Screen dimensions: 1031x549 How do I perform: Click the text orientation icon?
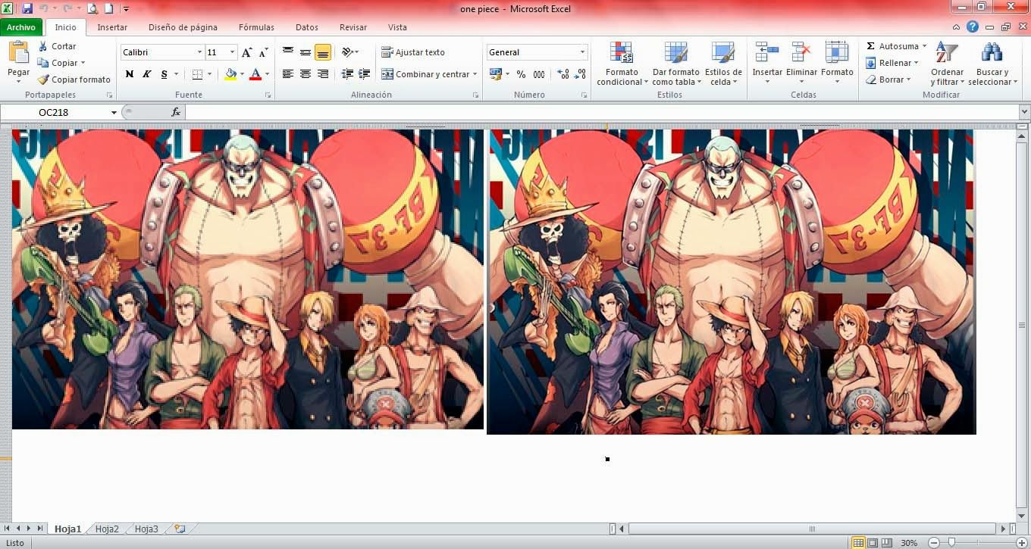pyautogui.click(x=346, y=52)
